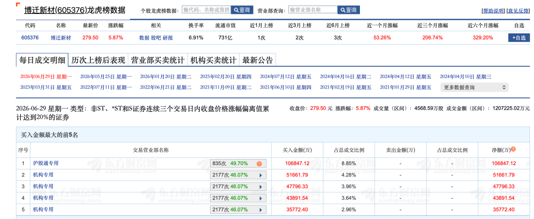Screen dimensions: 534x219
Task: Open 数据 related link
Action: (x=144, y=38)
